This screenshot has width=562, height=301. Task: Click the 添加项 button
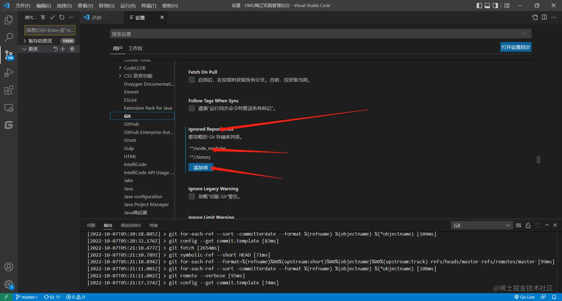[201, 168]
